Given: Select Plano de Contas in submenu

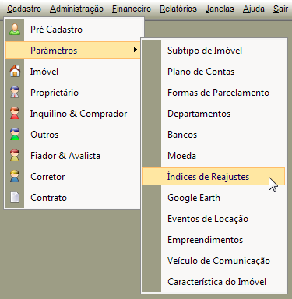Looking at the screenshot, I should (214, 72).
